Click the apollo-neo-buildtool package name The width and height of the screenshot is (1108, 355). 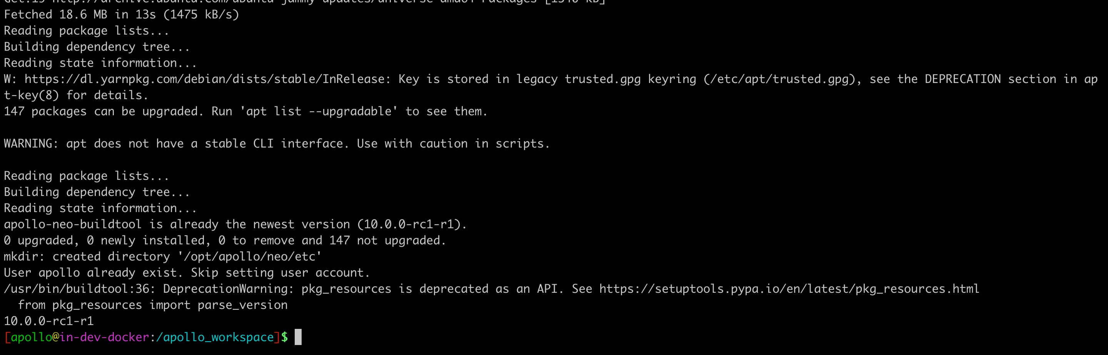click(x=73, y=224)
